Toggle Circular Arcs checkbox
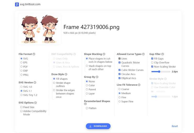Viewport: 194px width, 133px height. (120, 74)
